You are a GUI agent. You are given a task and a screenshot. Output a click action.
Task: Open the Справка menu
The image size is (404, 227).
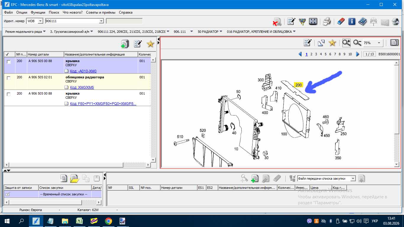(x=126, y=12)
